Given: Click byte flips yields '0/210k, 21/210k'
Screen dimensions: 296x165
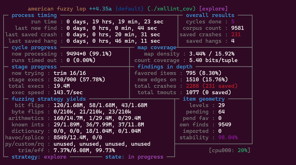Looking at the screenshot, I should tap(78, 111).
